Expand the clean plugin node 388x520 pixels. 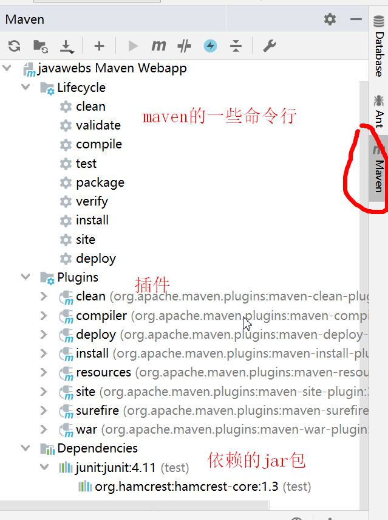click(x=44, y=296)
